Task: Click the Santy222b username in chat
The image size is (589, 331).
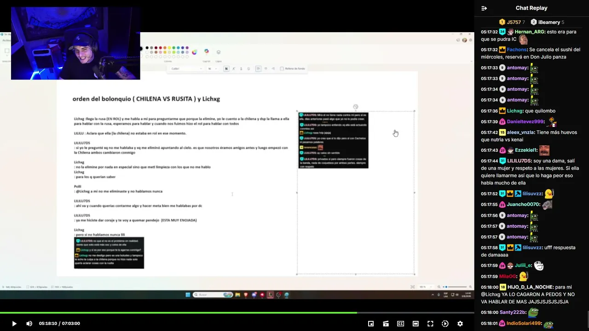Action: point(513,312)
